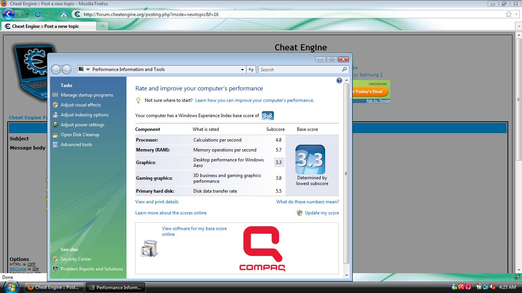Click the BBCode link in Options
Screen dimensions: 522x293
click(x=18, y=269)
